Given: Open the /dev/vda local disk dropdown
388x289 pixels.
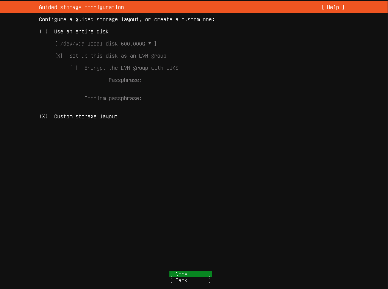Looking at the screenshot, I should [x=105, y=44].
